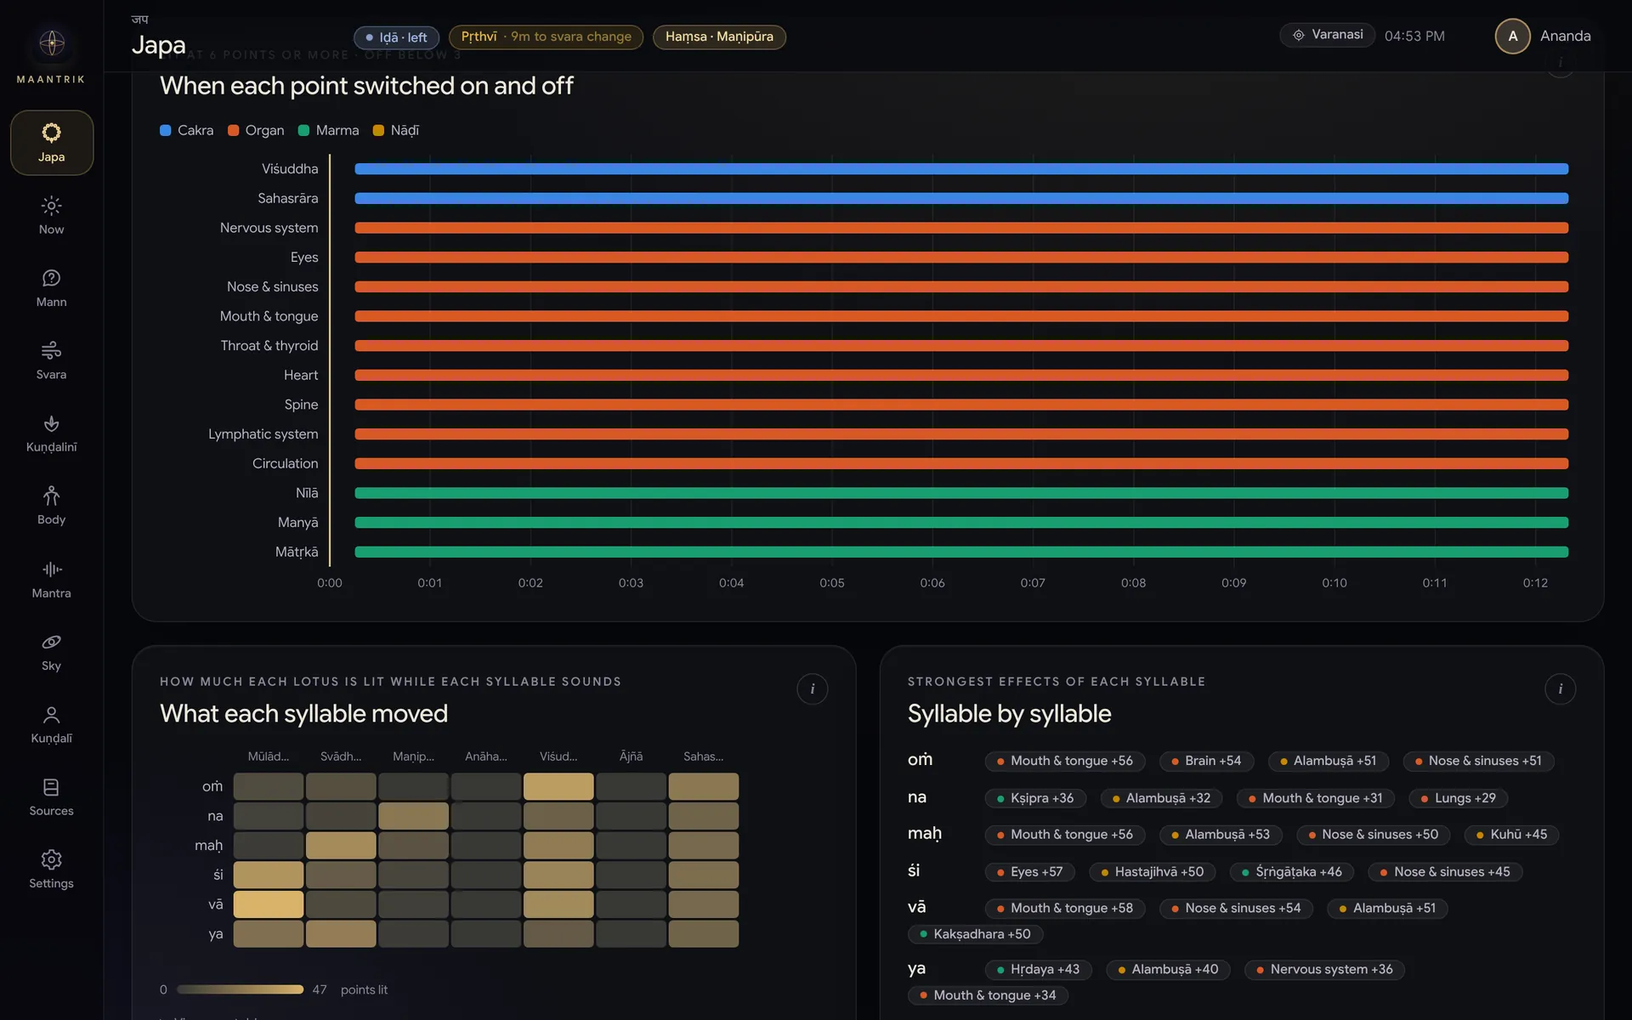The image size is (1632, 1020).
Task: Click maḥ chip Kuhū +45
Action: coord(1511,835)
